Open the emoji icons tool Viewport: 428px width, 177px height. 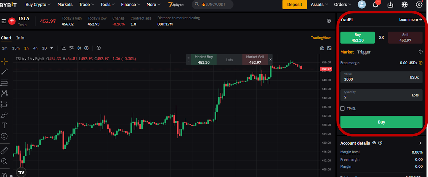tap(4, 136)
